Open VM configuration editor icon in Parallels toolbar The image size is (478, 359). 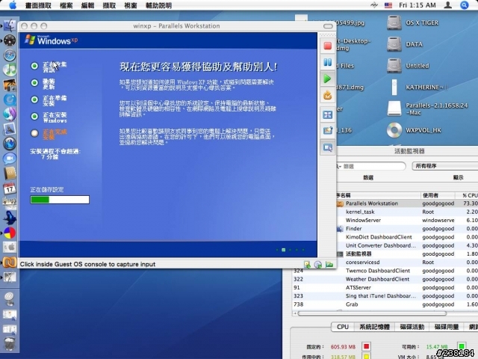(328, 131)
